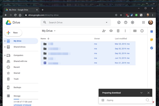The width and height of the screenshot is (159, 106).
Task: Open Google Keep side panel icon
Action: click(152, 40)
